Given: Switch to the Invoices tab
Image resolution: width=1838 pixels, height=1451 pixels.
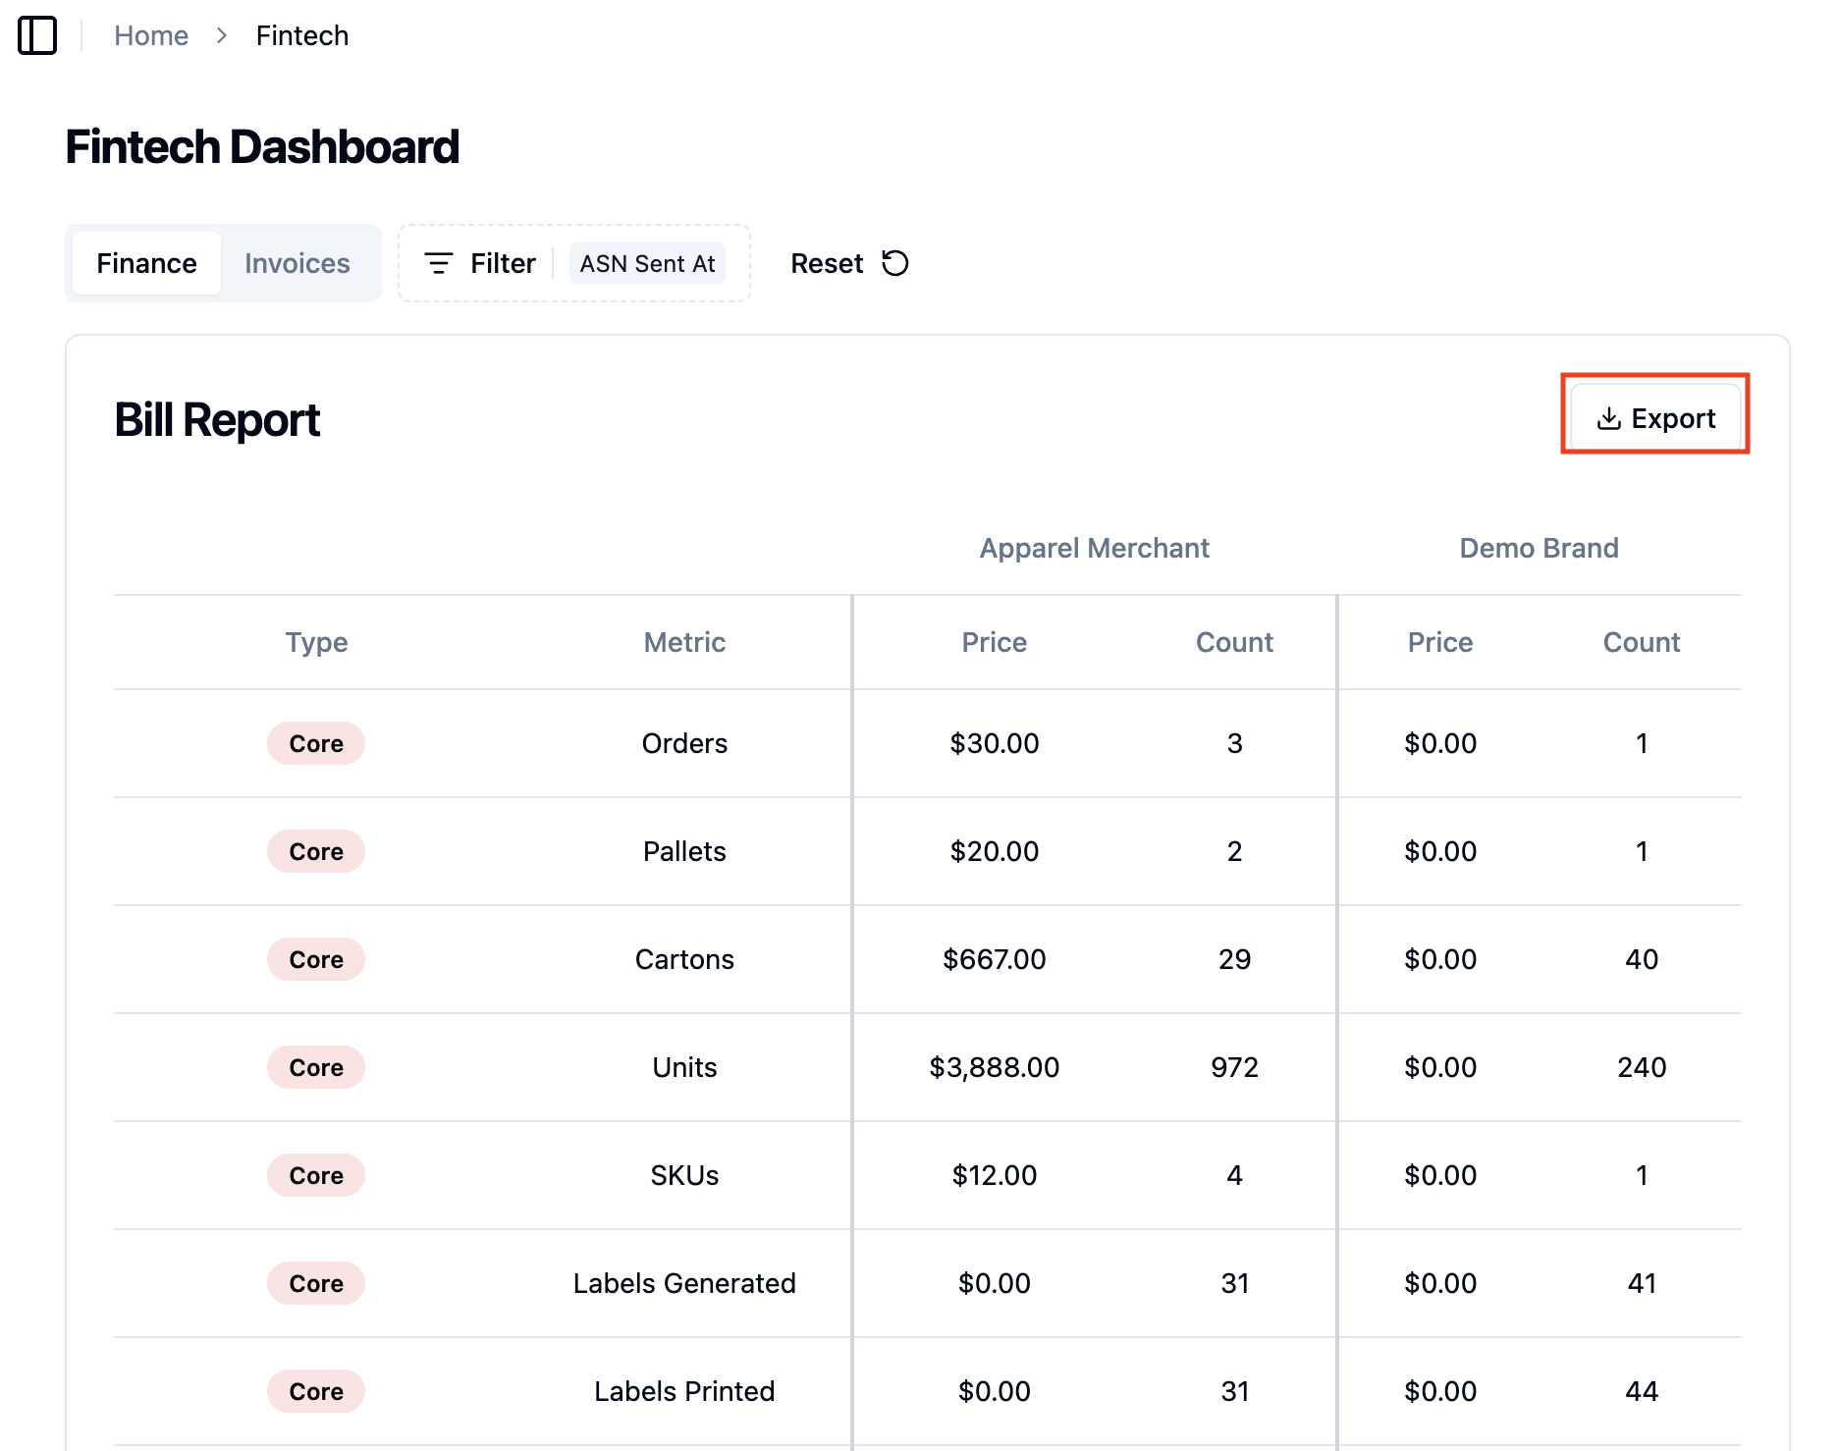Looking at the screenshot, I should click(297, 263).
